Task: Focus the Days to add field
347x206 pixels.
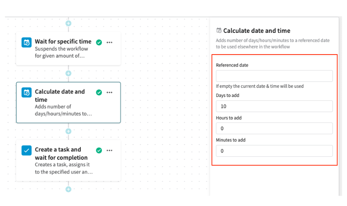Action: click(x=274, y=106)
